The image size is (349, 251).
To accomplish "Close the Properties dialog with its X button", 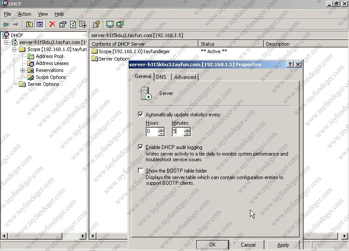I will tap(298, 64).
